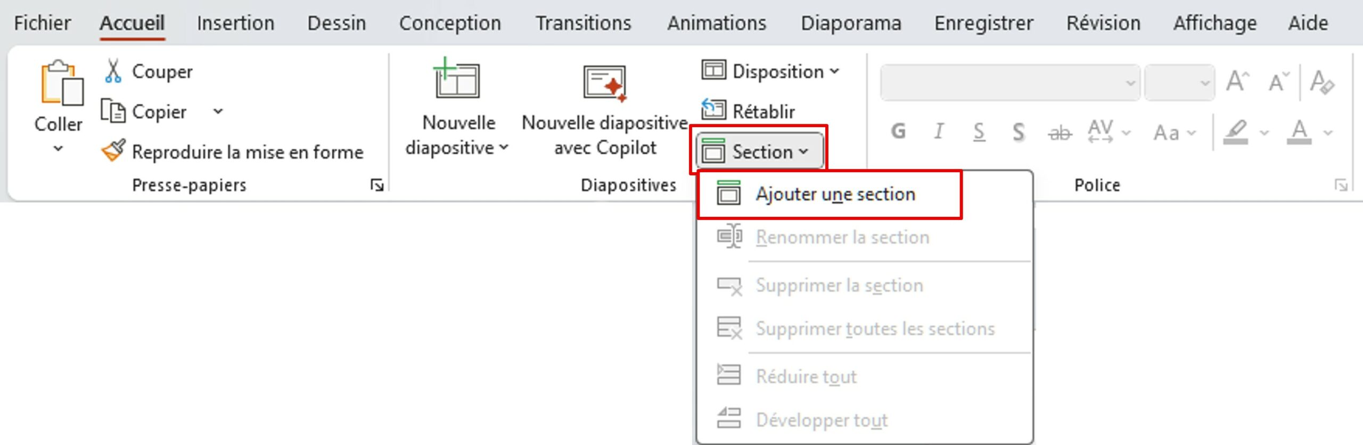Toggle italic I formatting
The height and width of the screenshot is (445, 1363).
[x=939, y=131]
